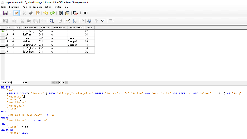Click the Refresh data icon
This screenshot has height=139, width=247.
pos(60,21)
